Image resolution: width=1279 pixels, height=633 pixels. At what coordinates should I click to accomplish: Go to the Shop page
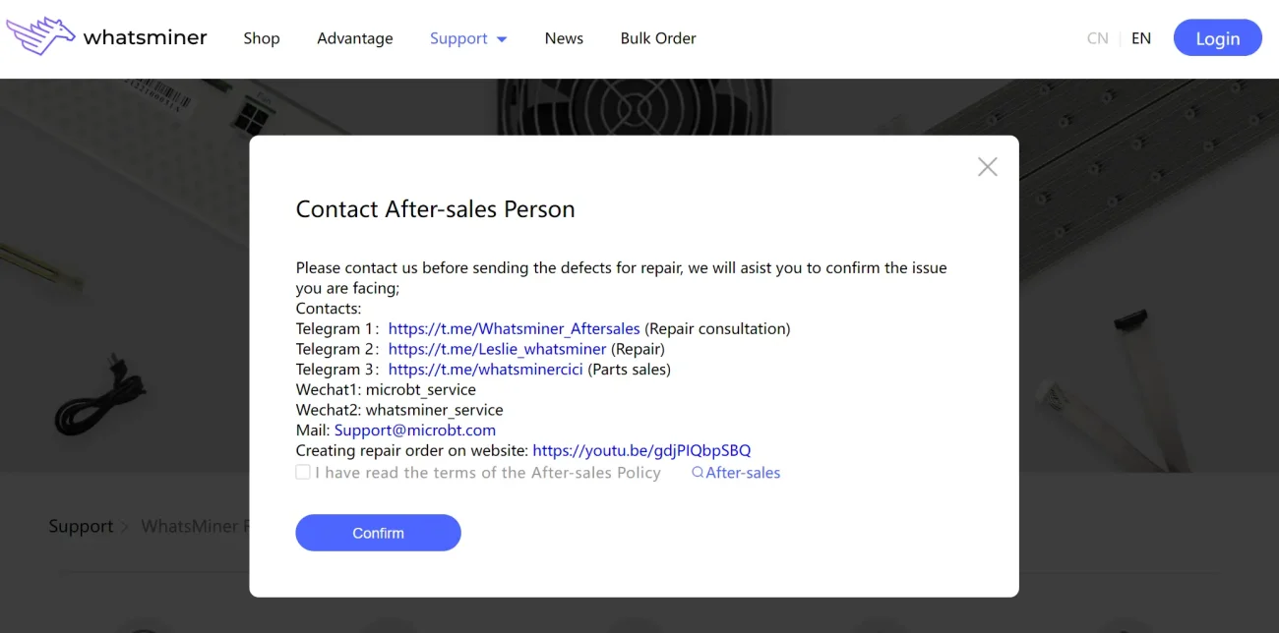(x=262, y=38)
